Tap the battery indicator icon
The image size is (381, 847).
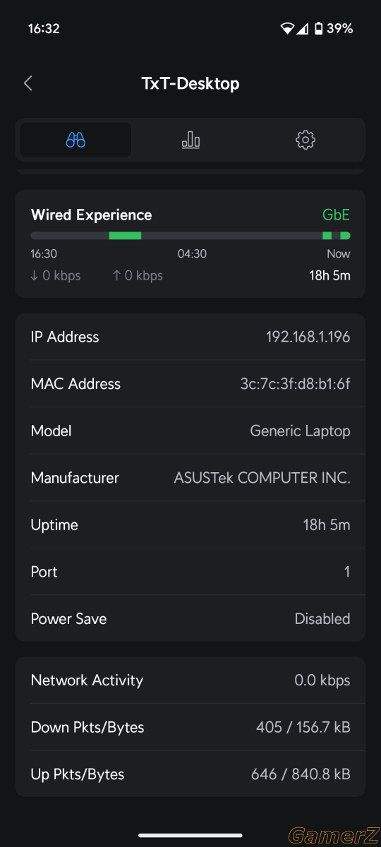coord(319,29)
